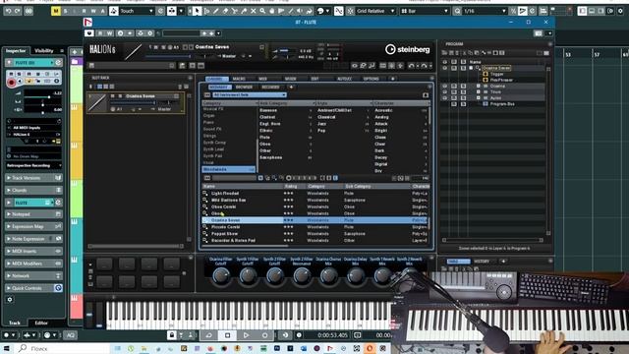Viewport: 629px width, 354px height.
Task: Select Puppet Show preset in results
Action: tap(314, 234)
